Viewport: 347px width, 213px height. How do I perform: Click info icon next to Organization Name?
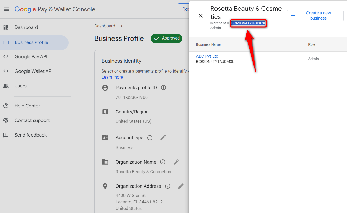(x=163, y=162)
